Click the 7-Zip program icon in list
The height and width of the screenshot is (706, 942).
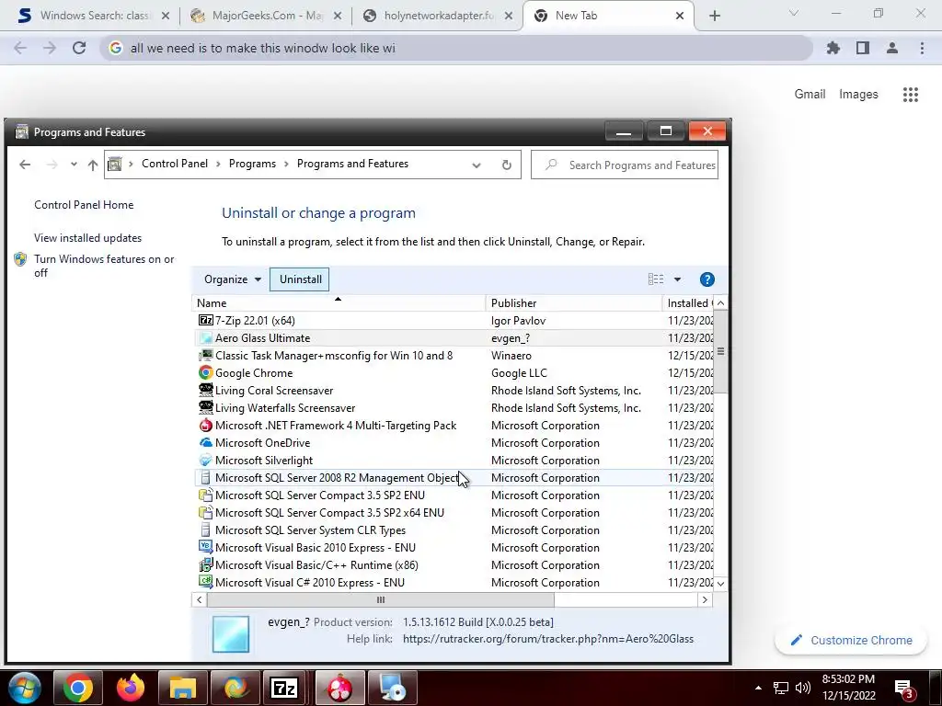(x=205, y=321)
